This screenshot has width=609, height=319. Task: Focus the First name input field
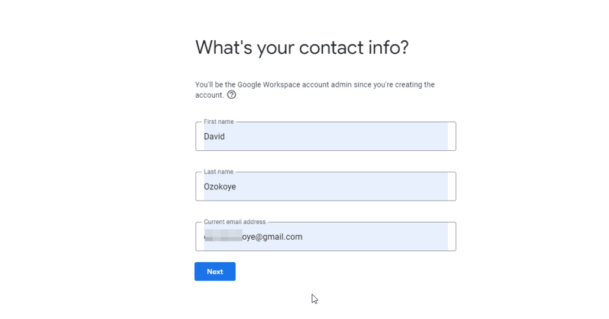point(325,136)
